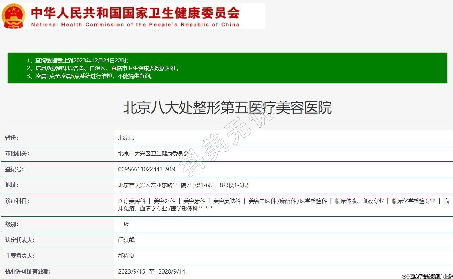Image resolution: width=453 pixels, height=279 pixels.
Task: Click 美容皮肤科 in the departments list
Action: pos(227,201)
